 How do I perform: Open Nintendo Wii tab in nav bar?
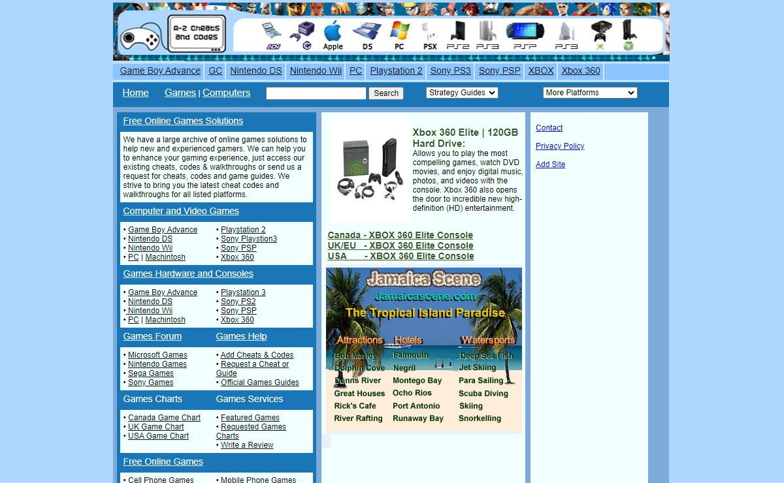point(316,71)
